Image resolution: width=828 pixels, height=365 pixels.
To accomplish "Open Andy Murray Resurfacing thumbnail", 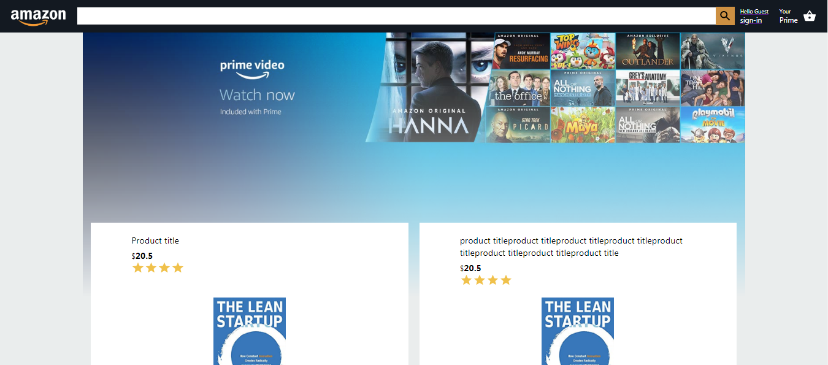I will [522, 51].
